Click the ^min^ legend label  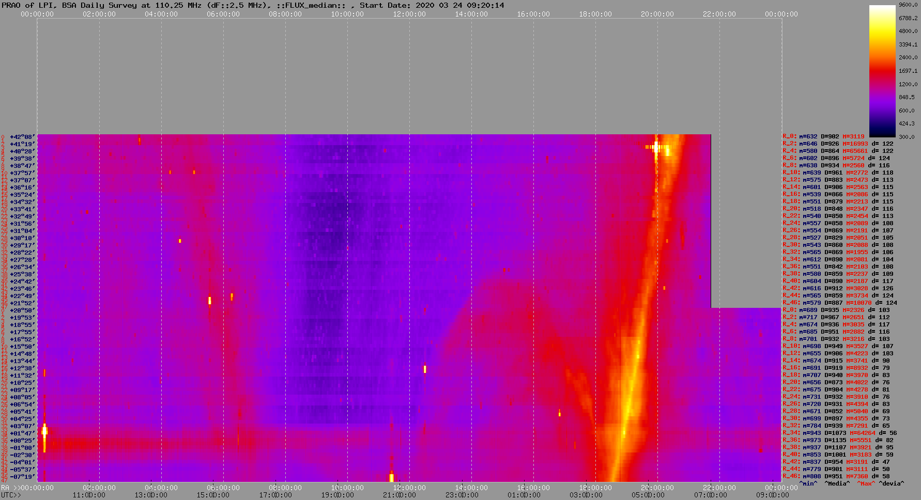coord(808,484)
